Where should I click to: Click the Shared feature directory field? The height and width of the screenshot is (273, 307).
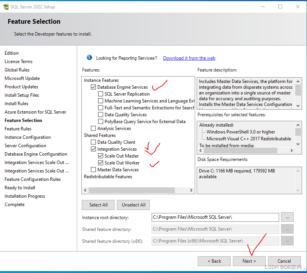coord(215,229)
